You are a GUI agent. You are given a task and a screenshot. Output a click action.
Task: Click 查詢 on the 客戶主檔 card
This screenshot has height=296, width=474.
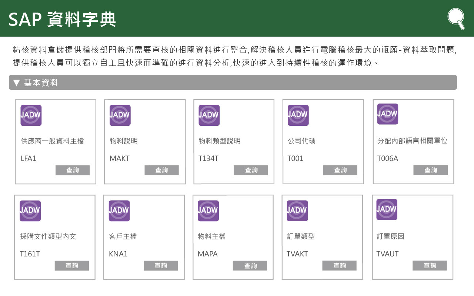pyautogui.click(x=161, y=266)
